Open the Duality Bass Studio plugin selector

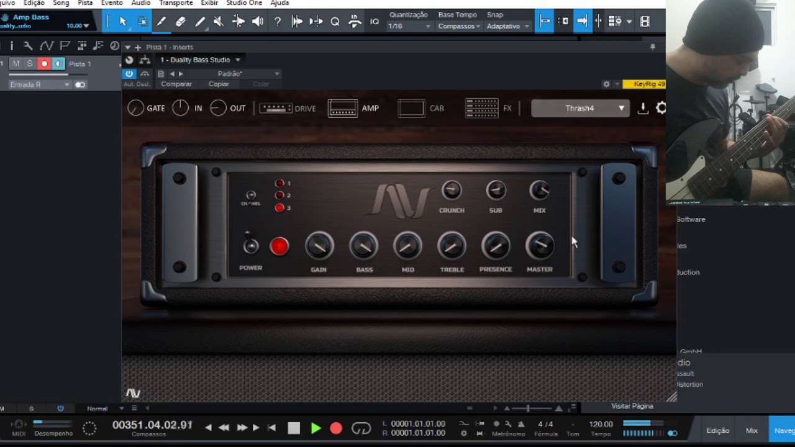tap(200, 60)
